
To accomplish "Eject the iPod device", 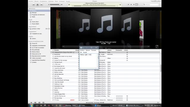I will [x=49, y=29].
